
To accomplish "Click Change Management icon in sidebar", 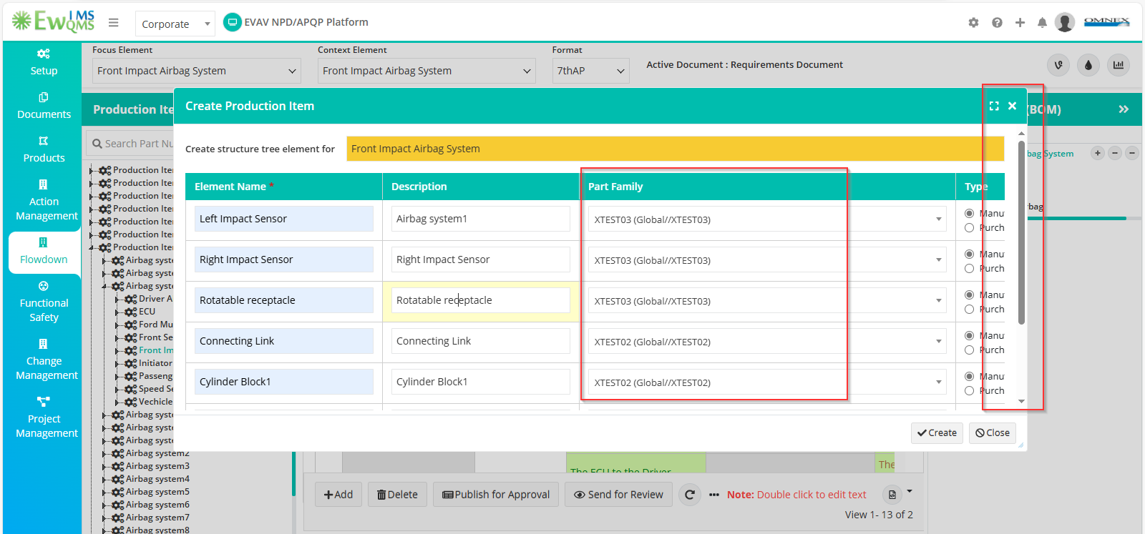I will pyautogui.click(x=44, y=344).
